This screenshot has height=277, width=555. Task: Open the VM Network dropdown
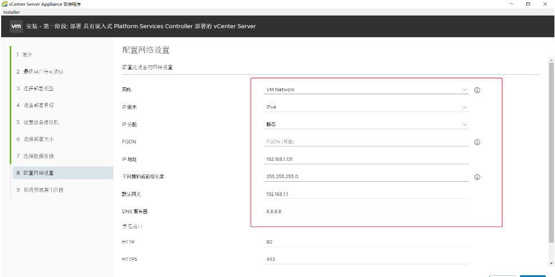tap(366, 90)
